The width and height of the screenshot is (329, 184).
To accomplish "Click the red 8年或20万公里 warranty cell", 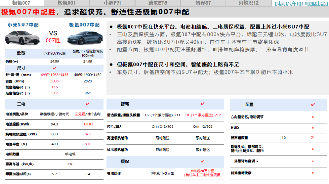I will [x=203, y=173].
